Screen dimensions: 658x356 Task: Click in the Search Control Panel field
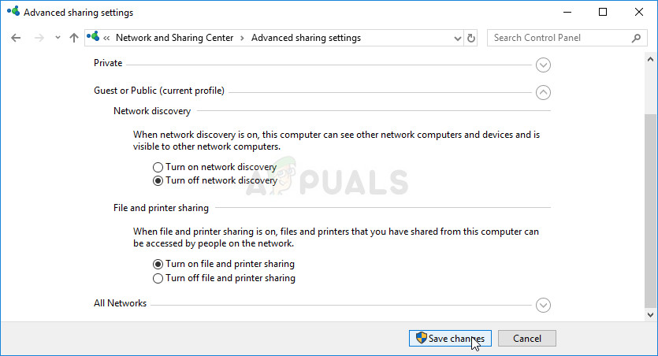pyautogui.click(x=559, y=38)
